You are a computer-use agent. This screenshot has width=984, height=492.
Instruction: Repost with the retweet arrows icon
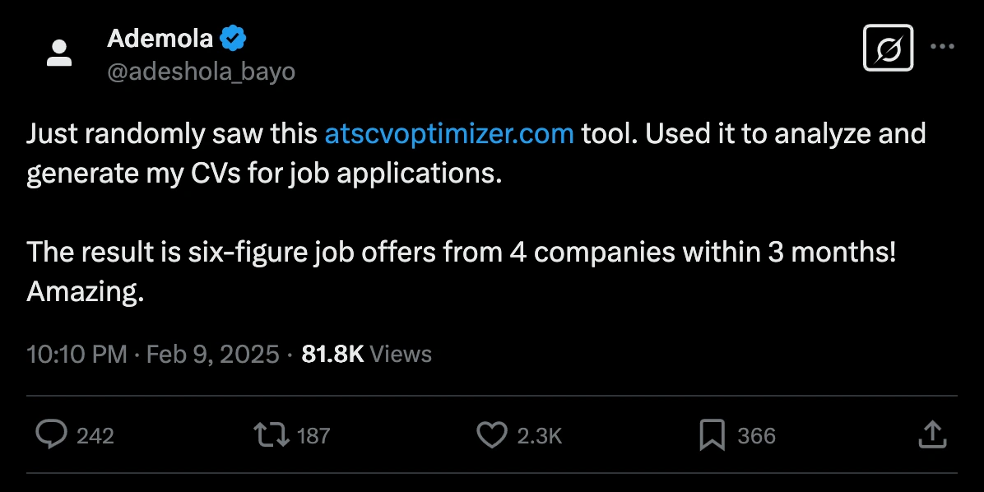(271, 434)
